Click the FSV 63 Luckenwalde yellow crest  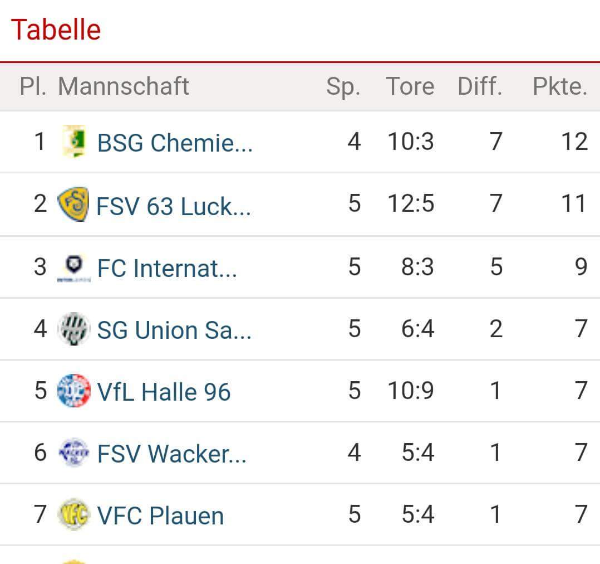click(73, 204)
